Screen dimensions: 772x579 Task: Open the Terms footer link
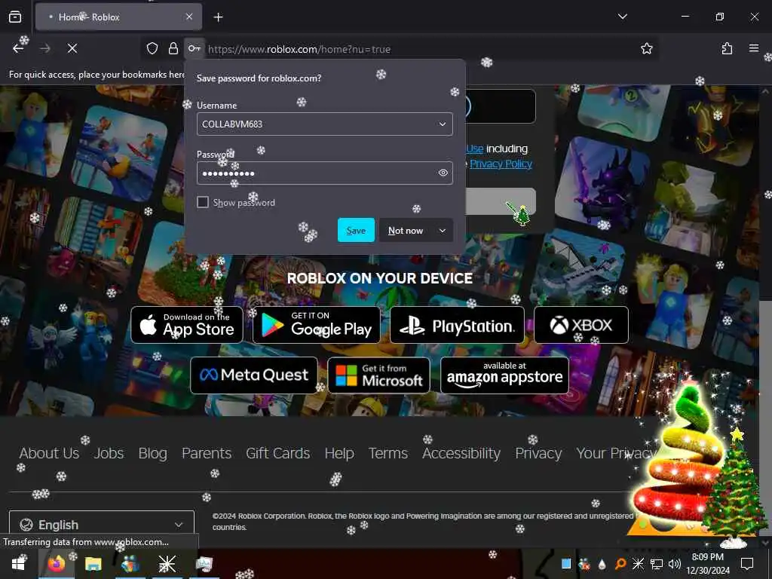tap(388, 453)
